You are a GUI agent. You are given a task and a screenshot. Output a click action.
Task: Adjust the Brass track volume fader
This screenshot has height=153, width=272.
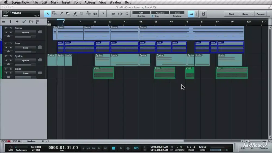pyautogui.click(x=25, y=77)
